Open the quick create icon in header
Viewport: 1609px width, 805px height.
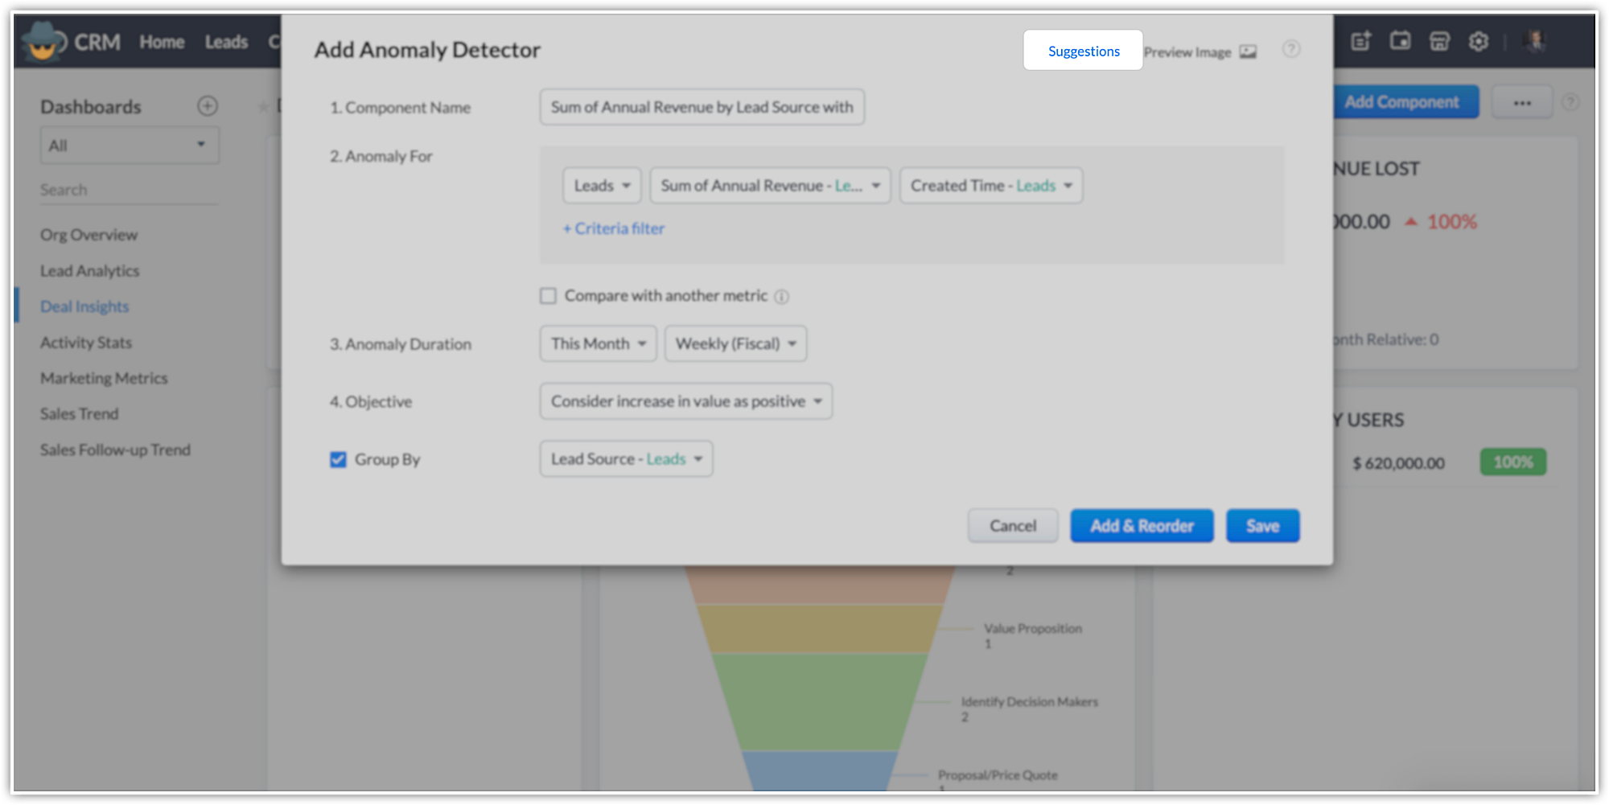click(x=1360, y=41)
